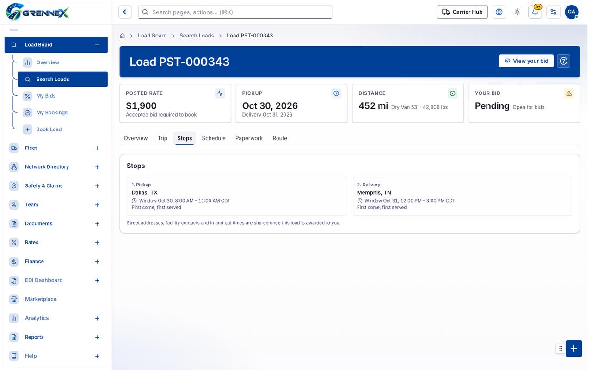Open the Schedule tab
Screen dimensions: 592x370
tap(214, 138)
